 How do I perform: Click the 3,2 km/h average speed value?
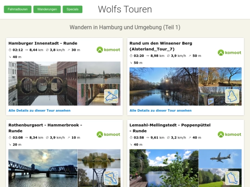pyautogui.click(x=178, y=138)
